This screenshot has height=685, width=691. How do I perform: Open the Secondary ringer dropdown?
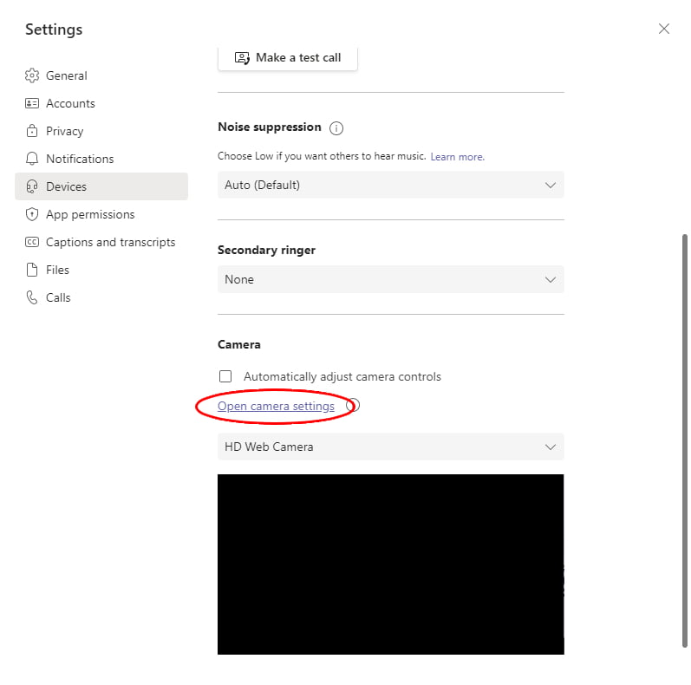point(390,279)
